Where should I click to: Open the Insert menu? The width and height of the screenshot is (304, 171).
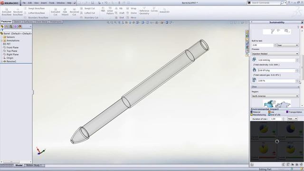44,3
